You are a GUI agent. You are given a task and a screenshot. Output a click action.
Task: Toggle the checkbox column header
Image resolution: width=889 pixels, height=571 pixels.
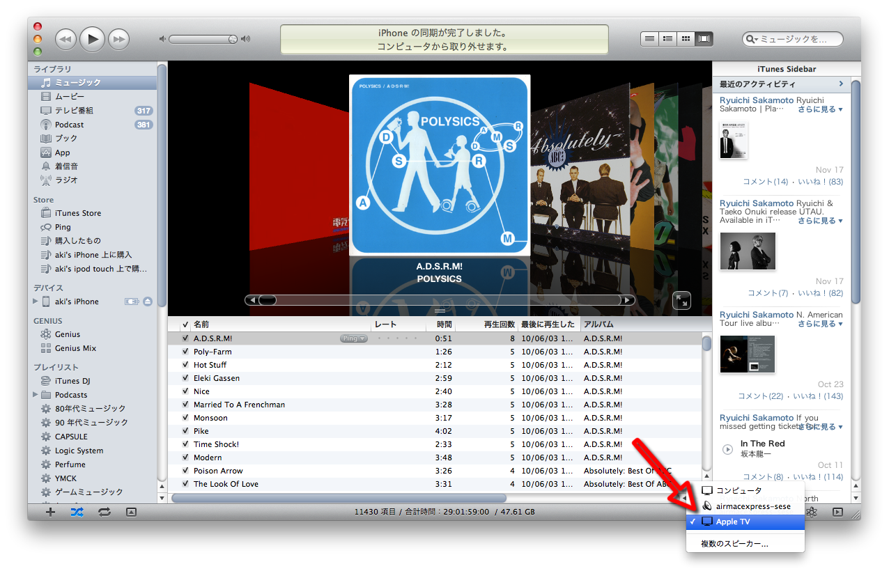[x=185, y=324]
